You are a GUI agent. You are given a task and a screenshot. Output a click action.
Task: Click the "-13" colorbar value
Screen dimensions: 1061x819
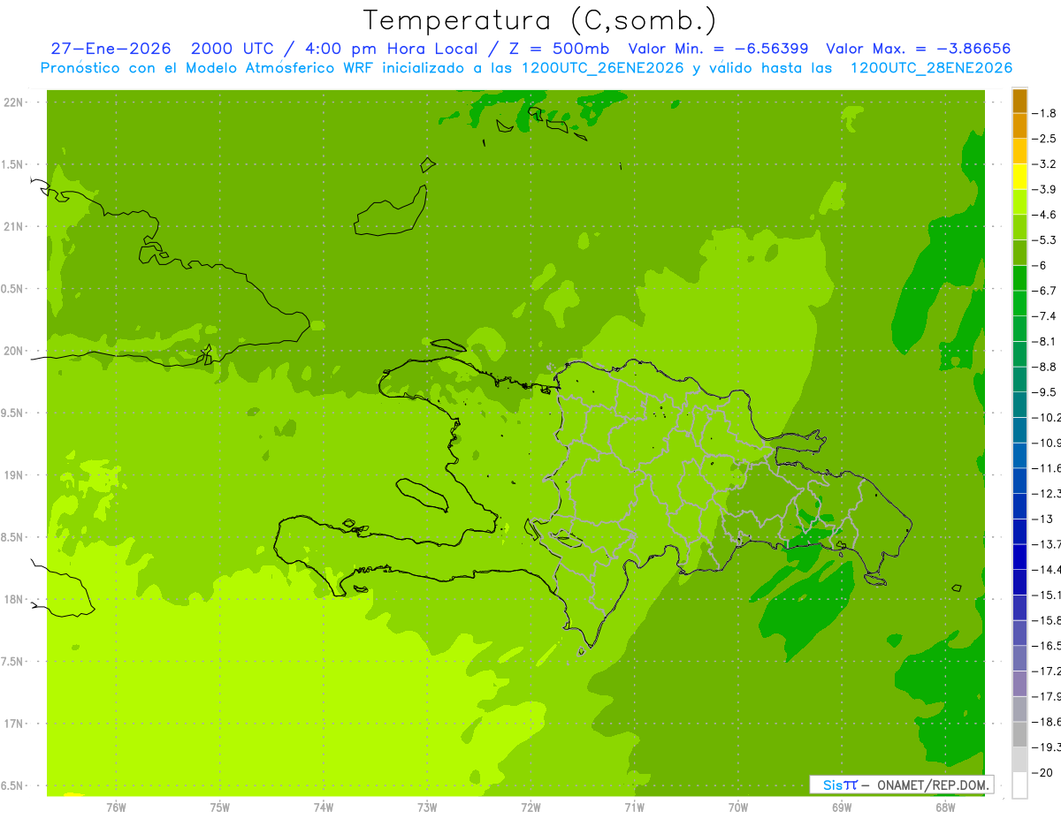pos(1042,519)
